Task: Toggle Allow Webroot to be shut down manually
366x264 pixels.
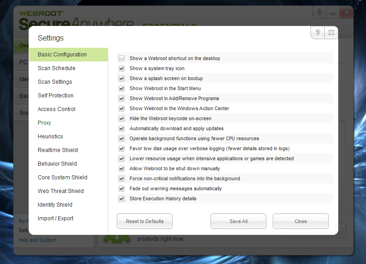Action: 121,168
